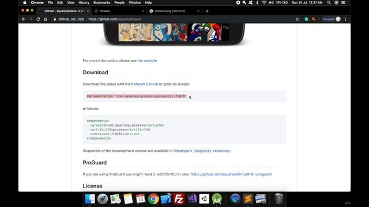
Task: Open the Bookmarks menu
Action: point(101,2)
